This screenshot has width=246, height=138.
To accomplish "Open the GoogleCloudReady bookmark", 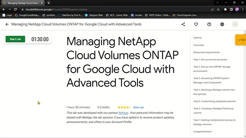I will pyautogui.click(x=27, y=15).
